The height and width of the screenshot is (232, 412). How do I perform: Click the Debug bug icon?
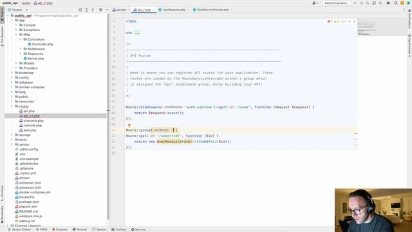362,3
